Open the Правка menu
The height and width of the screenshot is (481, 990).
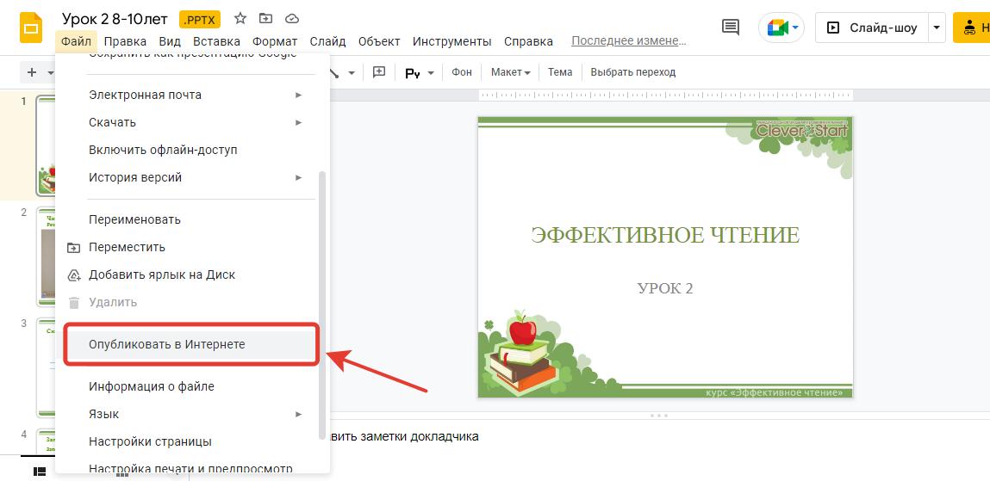(x=125, y=41)
